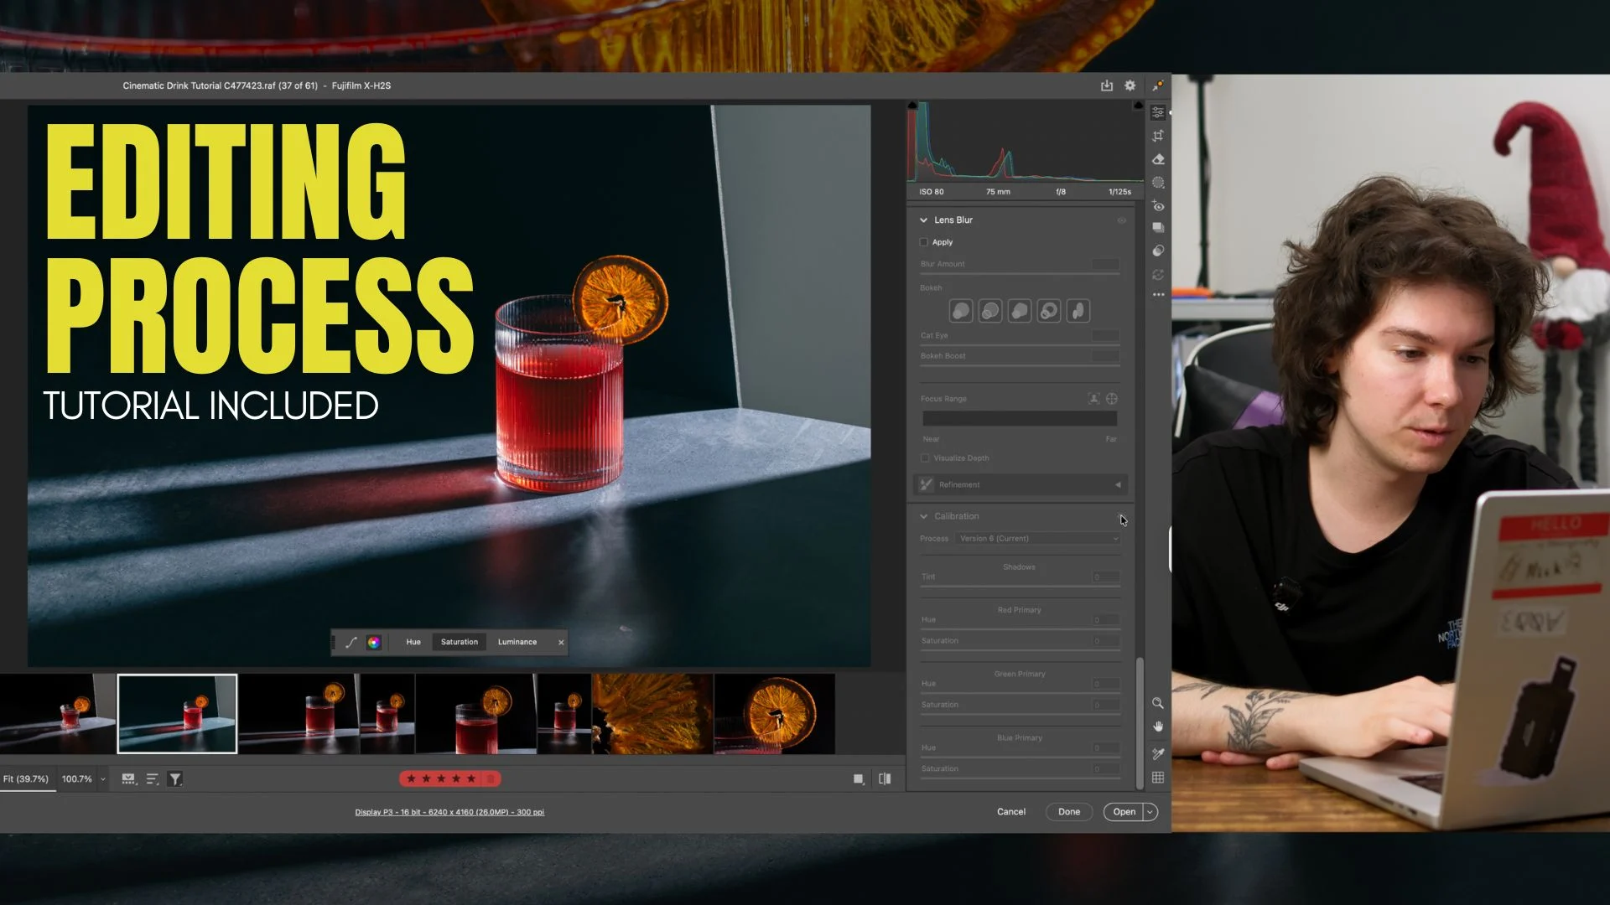Choose the third Bokeh shape icon

[x=1020, y=311]
